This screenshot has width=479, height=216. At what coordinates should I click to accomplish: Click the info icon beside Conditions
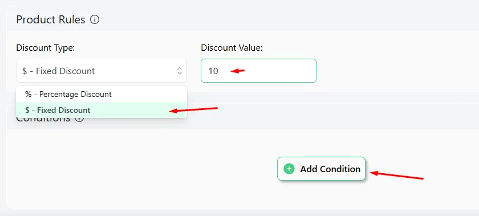(79, 119)
